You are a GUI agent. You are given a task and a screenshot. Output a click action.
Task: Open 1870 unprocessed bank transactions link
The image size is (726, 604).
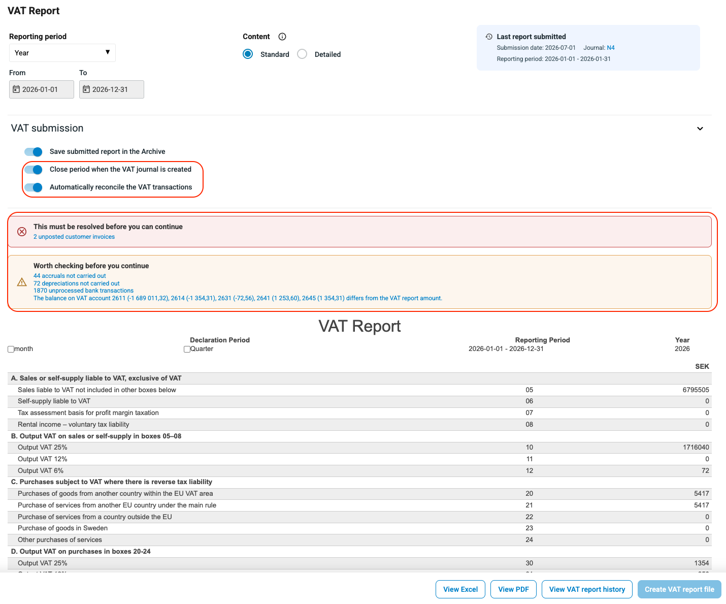point(83,291)
